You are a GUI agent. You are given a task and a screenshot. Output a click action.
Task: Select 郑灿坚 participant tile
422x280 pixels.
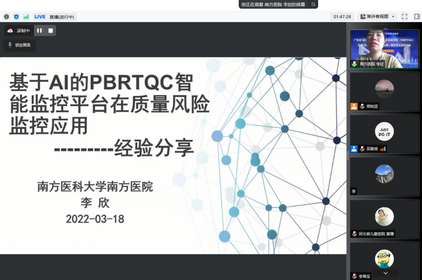(384, 91)
